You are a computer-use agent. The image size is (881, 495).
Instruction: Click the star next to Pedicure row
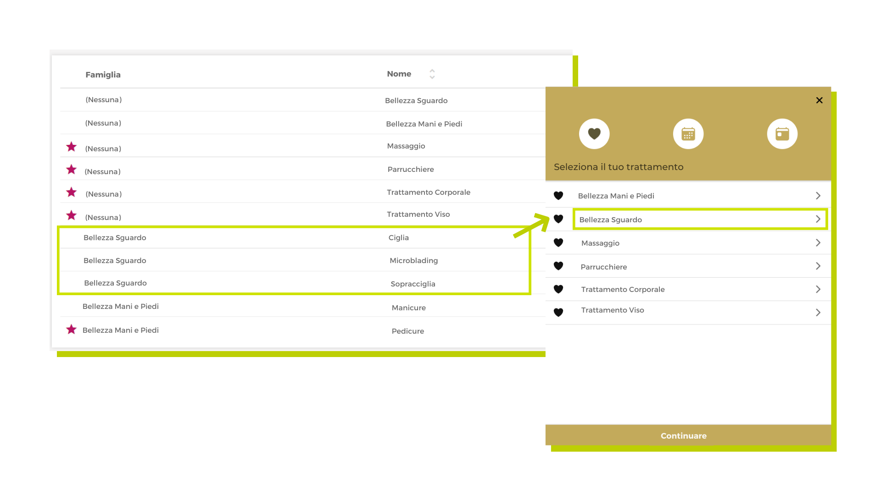[x=71, y=330]
